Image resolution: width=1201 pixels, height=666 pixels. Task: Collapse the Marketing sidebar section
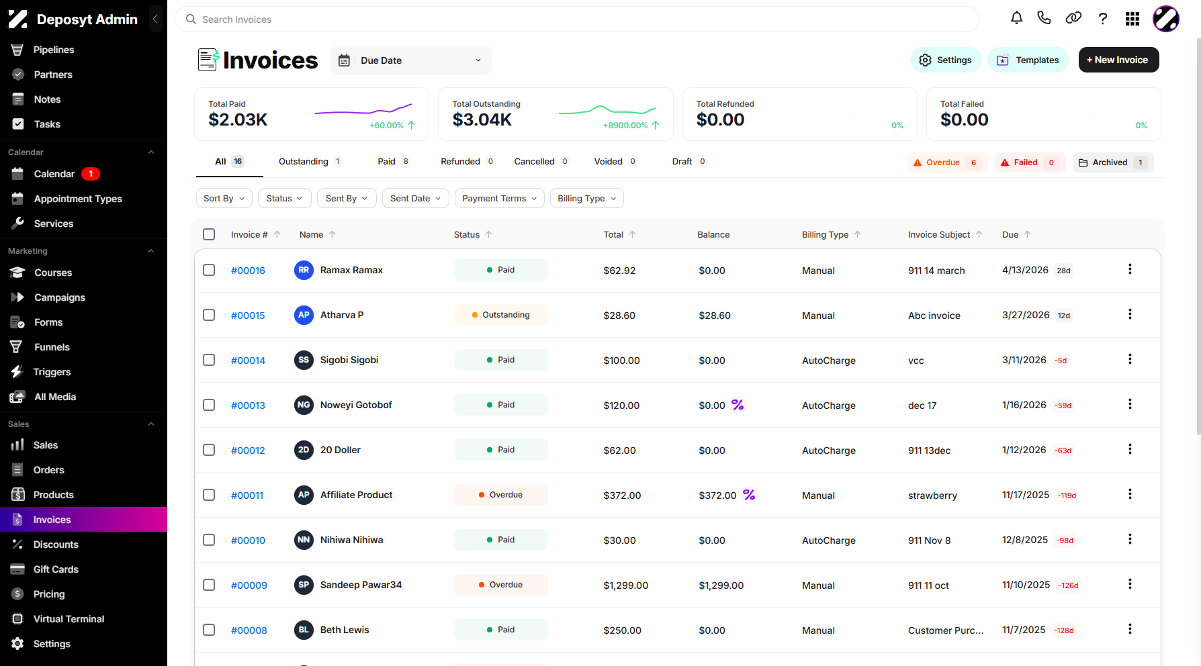151,251
